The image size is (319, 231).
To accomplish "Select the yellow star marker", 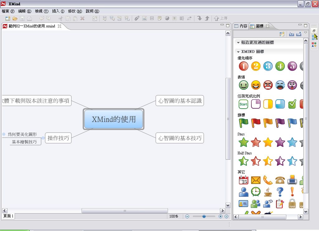I will 268,142.
